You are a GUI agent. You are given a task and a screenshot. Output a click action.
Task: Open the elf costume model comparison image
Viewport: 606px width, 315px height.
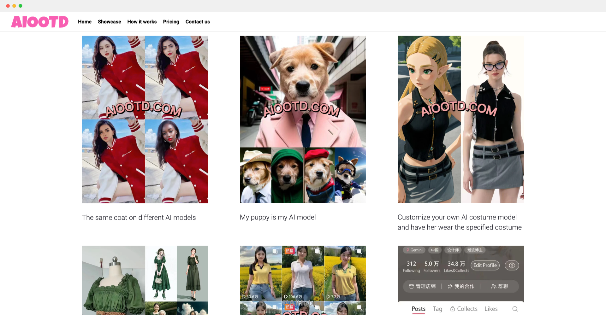(x=461, y=119)
